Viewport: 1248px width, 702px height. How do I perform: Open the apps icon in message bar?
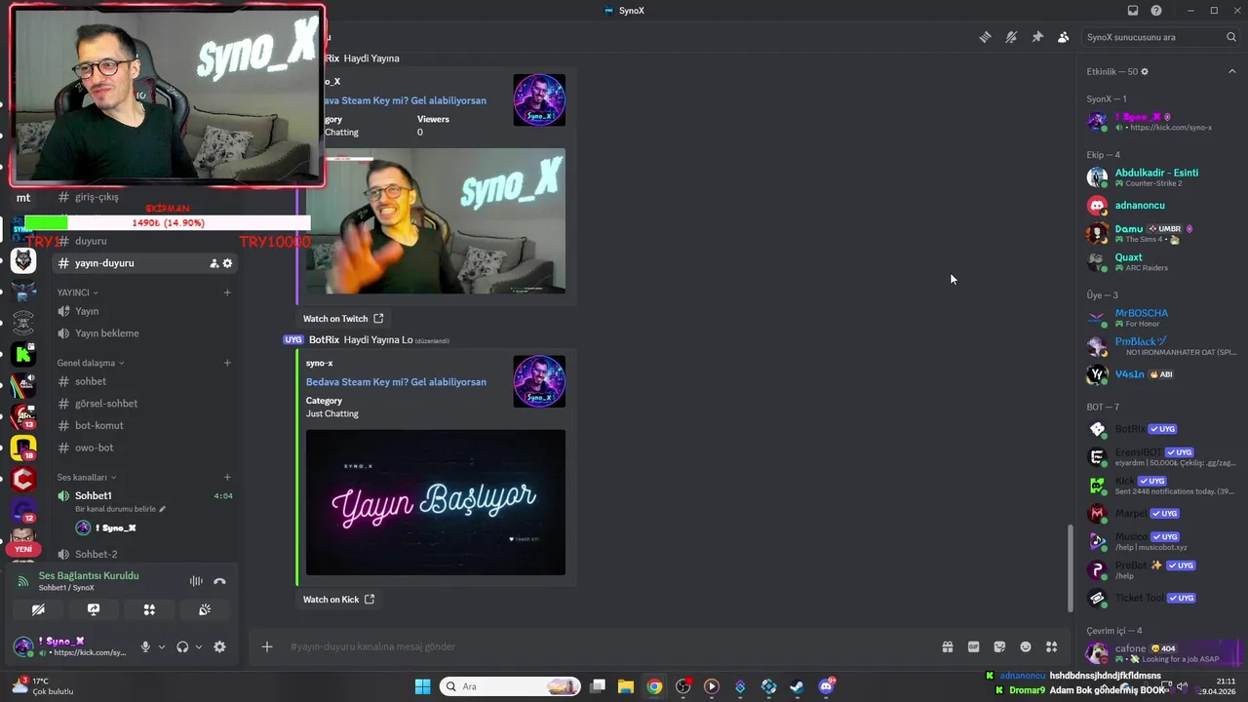1051,646
